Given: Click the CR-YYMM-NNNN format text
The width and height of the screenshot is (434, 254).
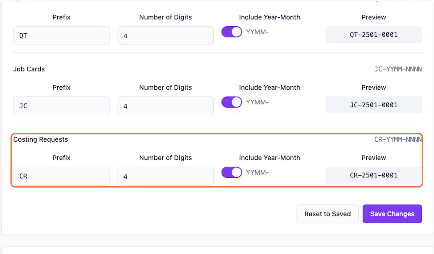Looking at the screenshot, I should click(398, 139).
